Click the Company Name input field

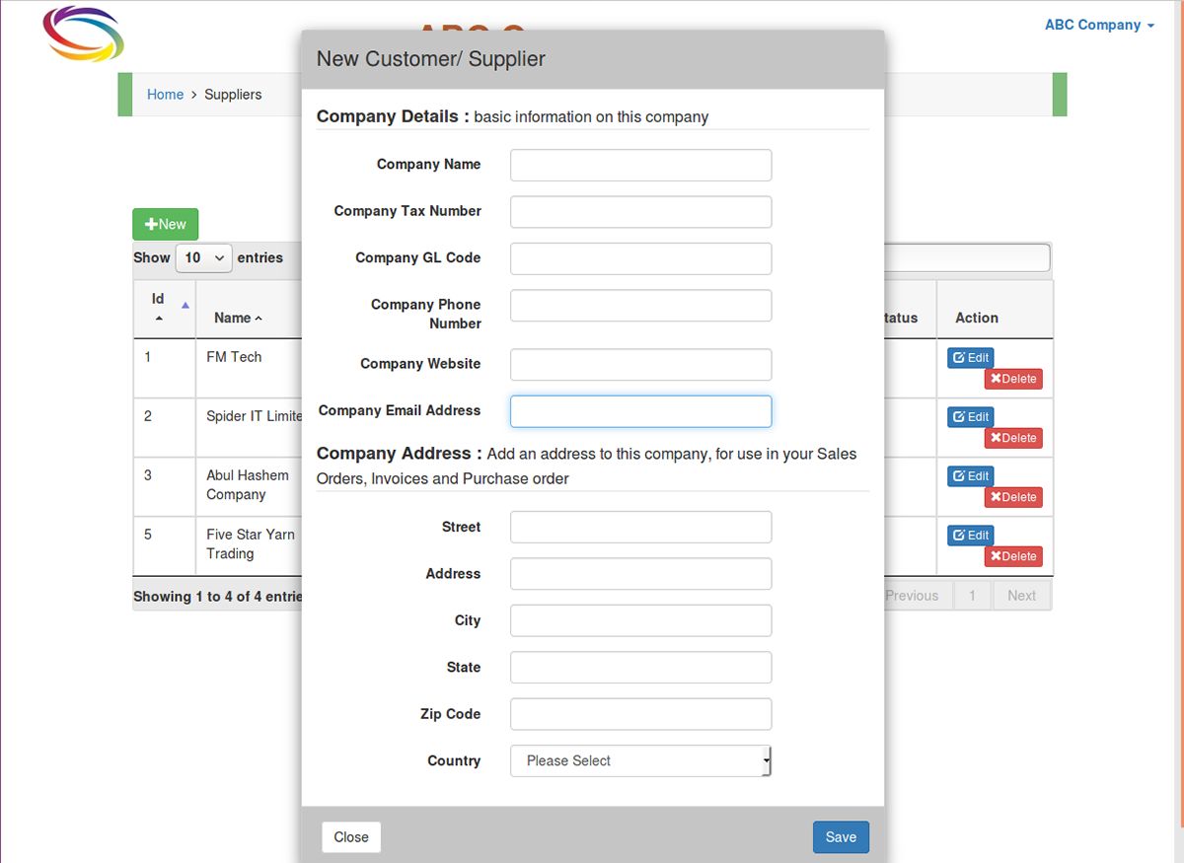[640, 165]
